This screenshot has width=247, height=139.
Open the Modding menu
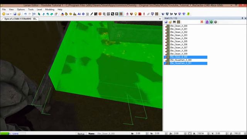50,9
